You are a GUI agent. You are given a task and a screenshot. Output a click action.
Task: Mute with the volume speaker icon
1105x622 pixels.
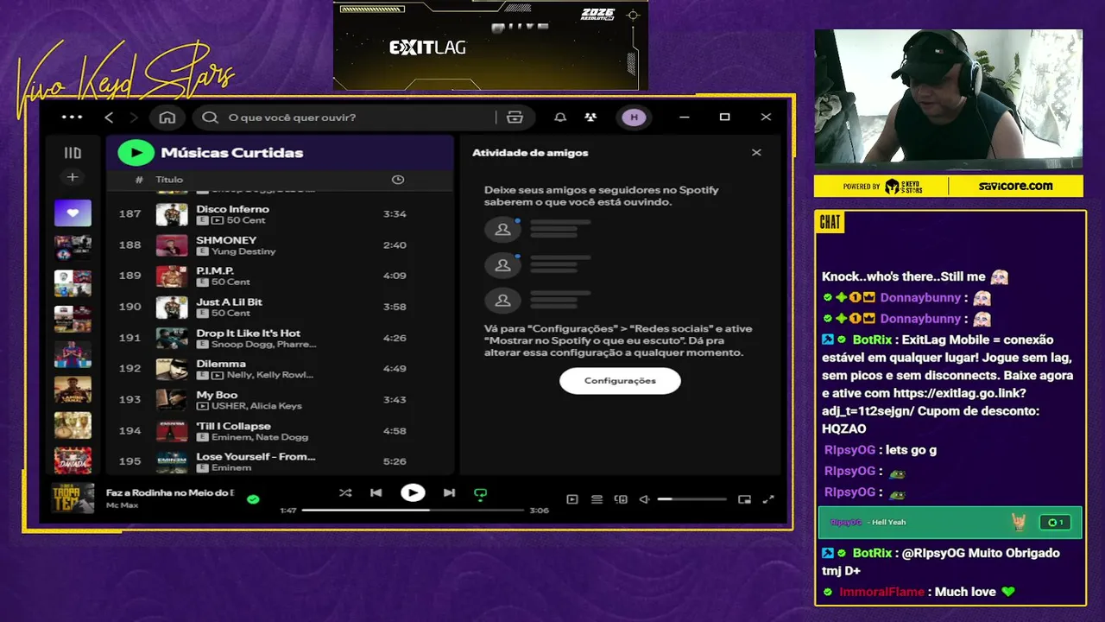tap(644, 499)
